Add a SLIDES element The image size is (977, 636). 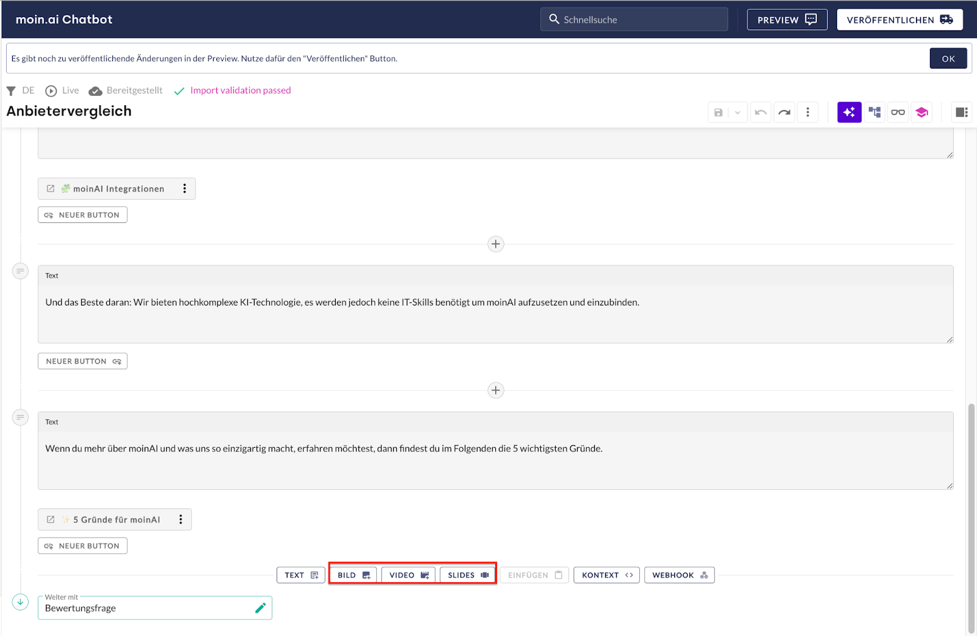[x=468, y=575]
